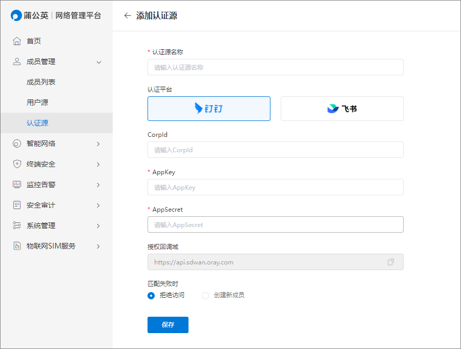The width and height of the screenshot is (461, 349).
Task: Click the Feishu bird logo
Action: pyautogui.click(x=333, y=109)
